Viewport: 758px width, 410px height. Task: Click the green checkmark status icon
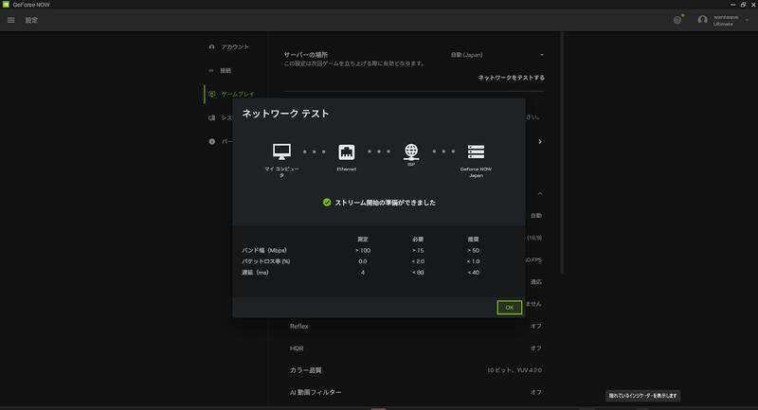pyautogui.click(x=327, y=203)
